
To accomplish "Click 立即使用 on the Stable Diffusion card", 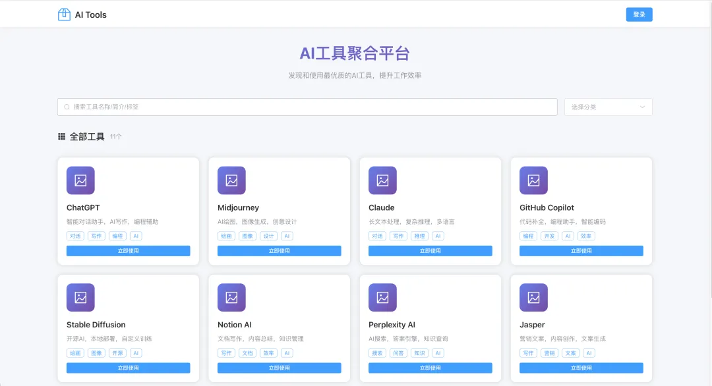I will pyautogui.click(x=128, y=368).
